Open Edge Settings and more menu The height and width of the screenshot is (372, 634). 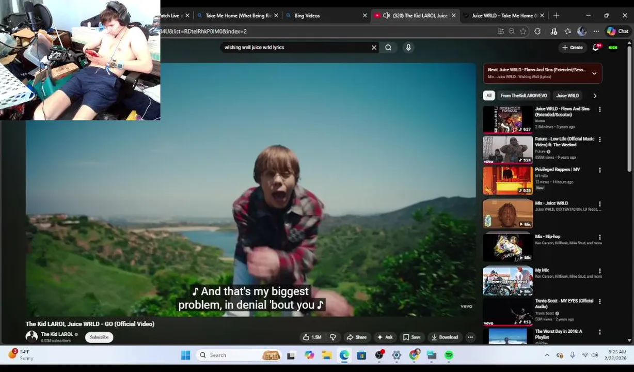click(x=596, y=31)
